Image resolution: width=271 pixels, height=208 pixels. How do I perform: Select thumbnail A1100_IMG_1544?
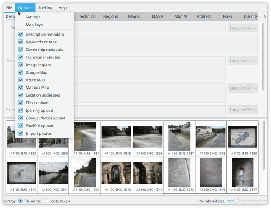click(x=148, y=175)
